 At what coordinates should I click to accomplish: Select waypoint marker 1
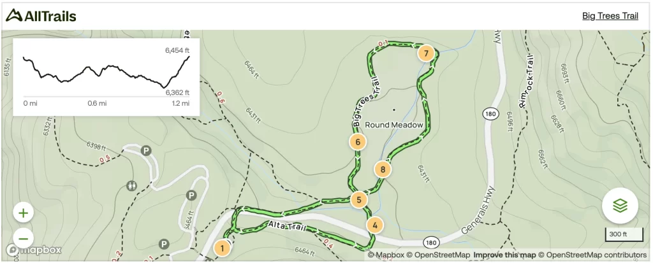[x=222, y=248]
